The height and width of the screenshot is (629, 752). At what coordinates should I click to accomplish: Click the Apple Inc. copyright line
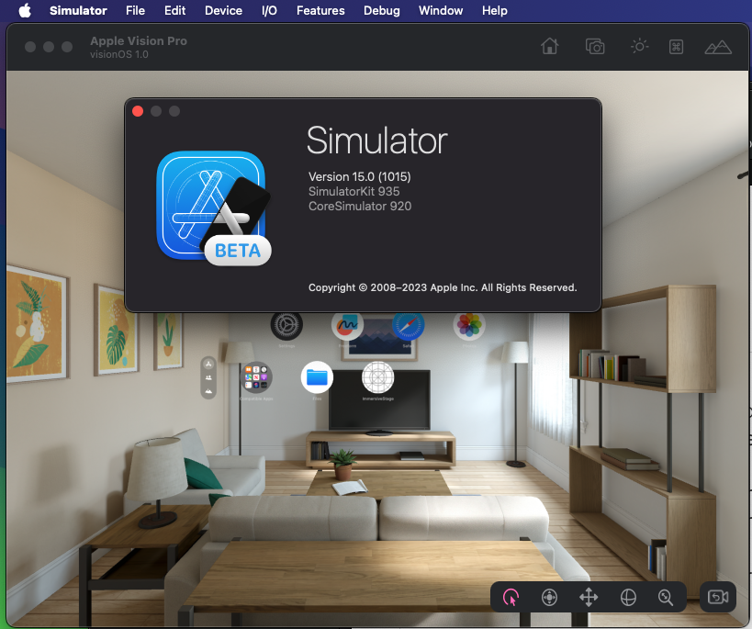point(443,287)
